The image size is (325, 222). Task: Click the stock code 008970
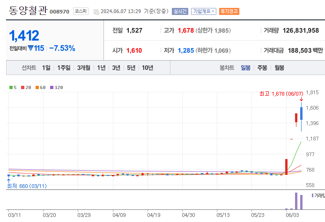click(59, 12)
